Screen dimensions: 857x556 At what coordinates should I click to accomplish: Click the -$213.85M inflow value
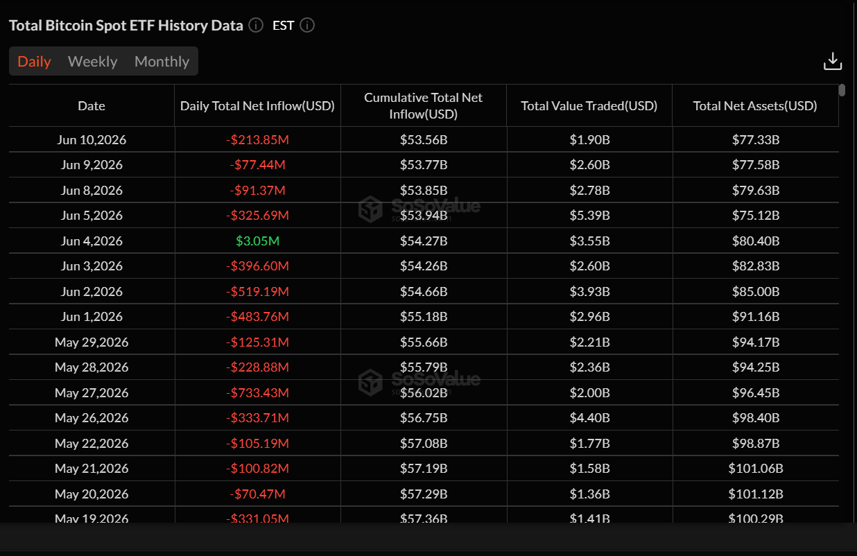[x=257, y=140]
